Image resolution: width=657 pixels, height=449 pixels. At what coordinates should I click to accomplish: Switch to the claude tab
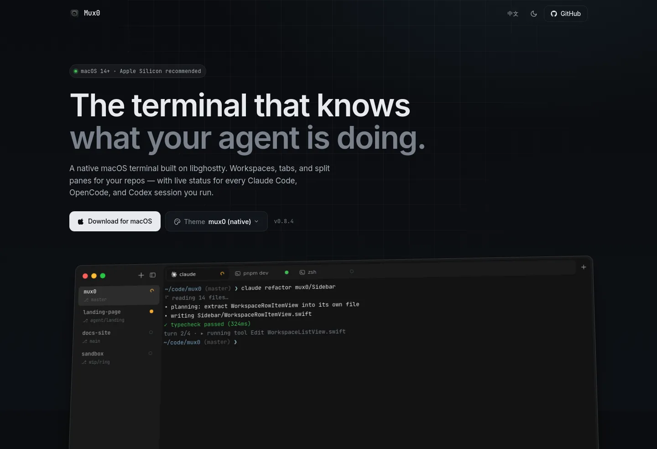198,274
